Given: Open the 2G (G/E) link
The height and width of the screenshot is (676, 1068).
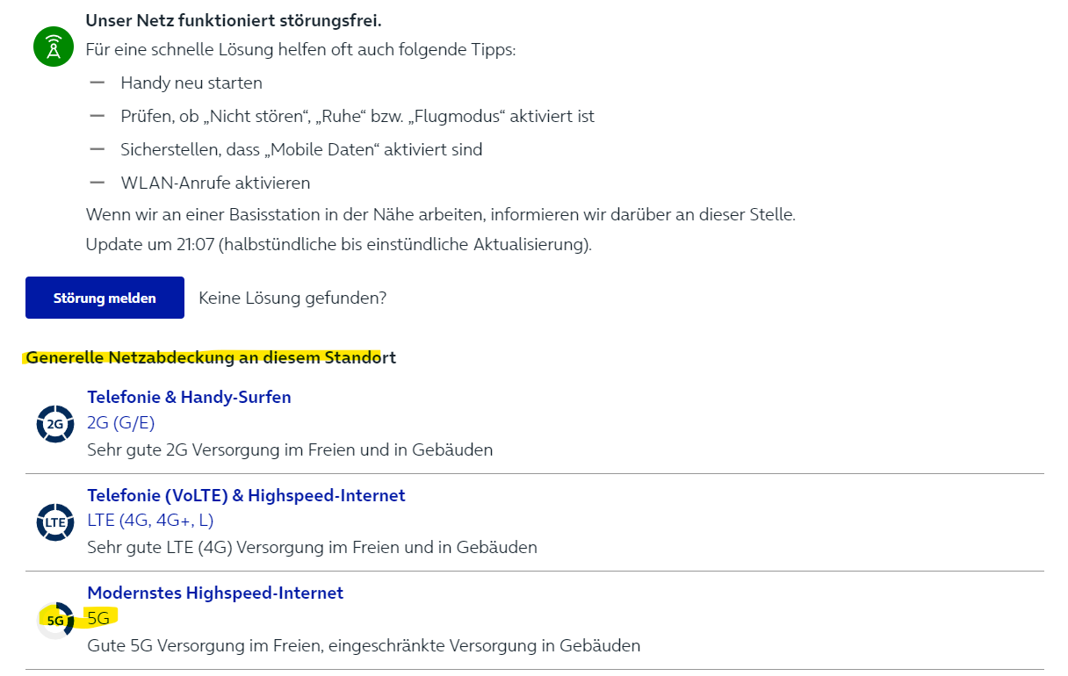Looking at the screenshot, I should 120,423.
